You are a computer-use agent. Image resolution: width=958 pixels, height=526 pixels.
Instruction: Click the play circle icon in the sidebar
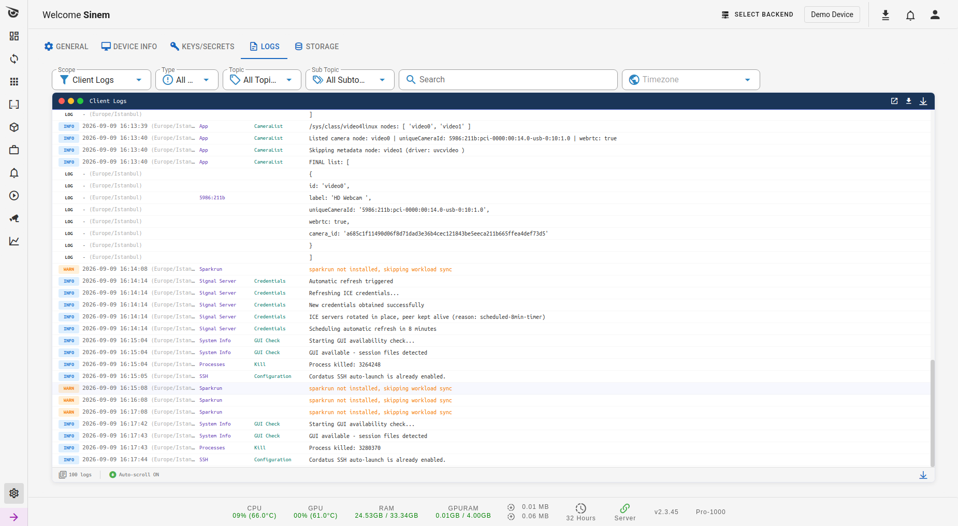[14, 195]
